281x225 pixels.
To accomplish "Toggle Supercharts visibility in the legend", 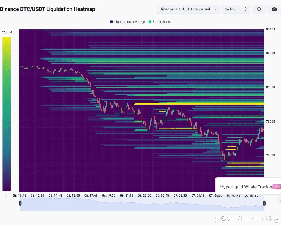I will click(159, 22).
